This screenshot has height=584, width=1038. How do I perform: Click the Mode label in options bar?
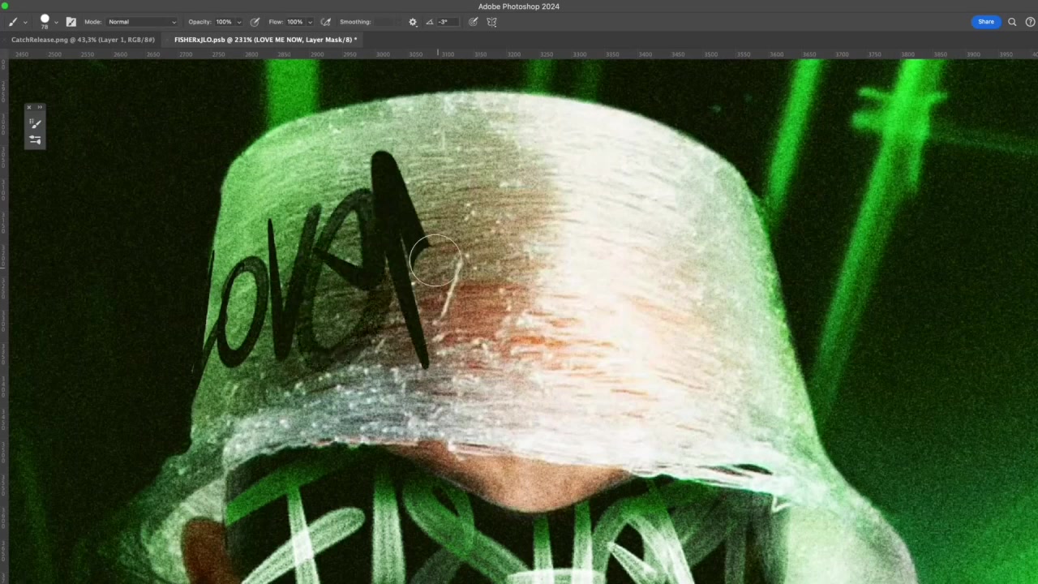pos(92,22)
